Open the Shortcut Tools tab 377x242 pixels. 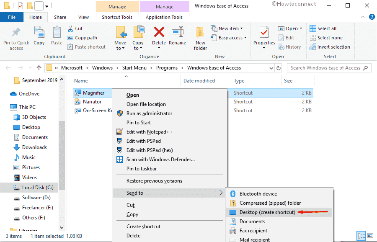coord(117,17)
